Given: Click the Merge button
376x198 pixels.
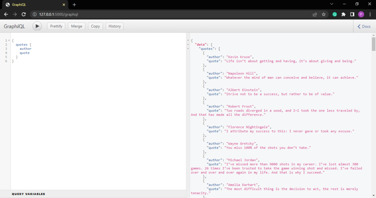Looking at the screenshot, I should click(76, 26).
